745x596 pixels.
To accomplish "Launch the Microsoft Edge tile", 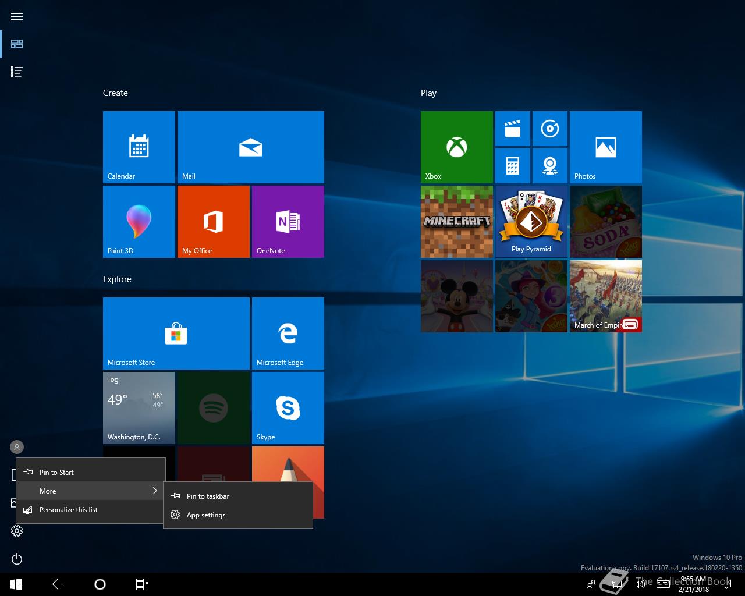I will pos(288,334).
